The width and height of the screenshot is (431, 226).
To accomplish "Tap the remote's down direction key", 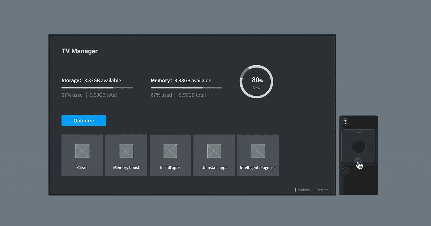I will coord(359,160).
